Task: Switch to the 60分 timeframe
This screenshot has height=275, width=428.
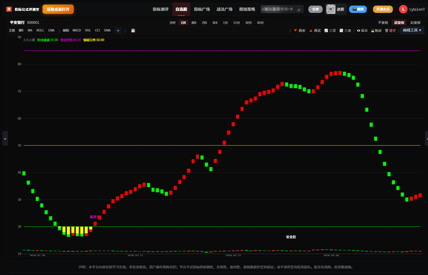Action: 260,23
